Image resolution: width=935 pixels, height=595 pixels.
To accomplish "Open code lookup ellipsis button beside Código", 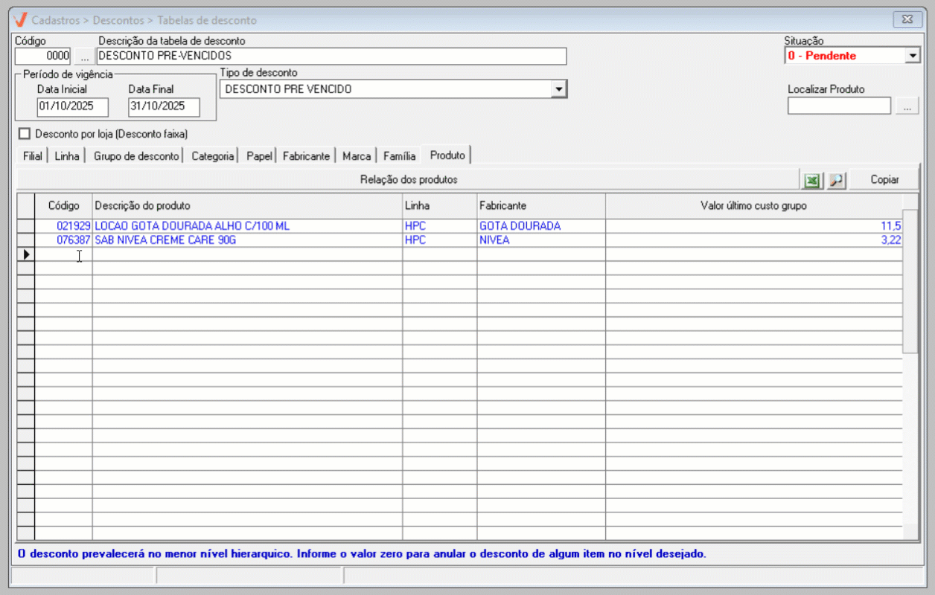I will tap(84, 57).
